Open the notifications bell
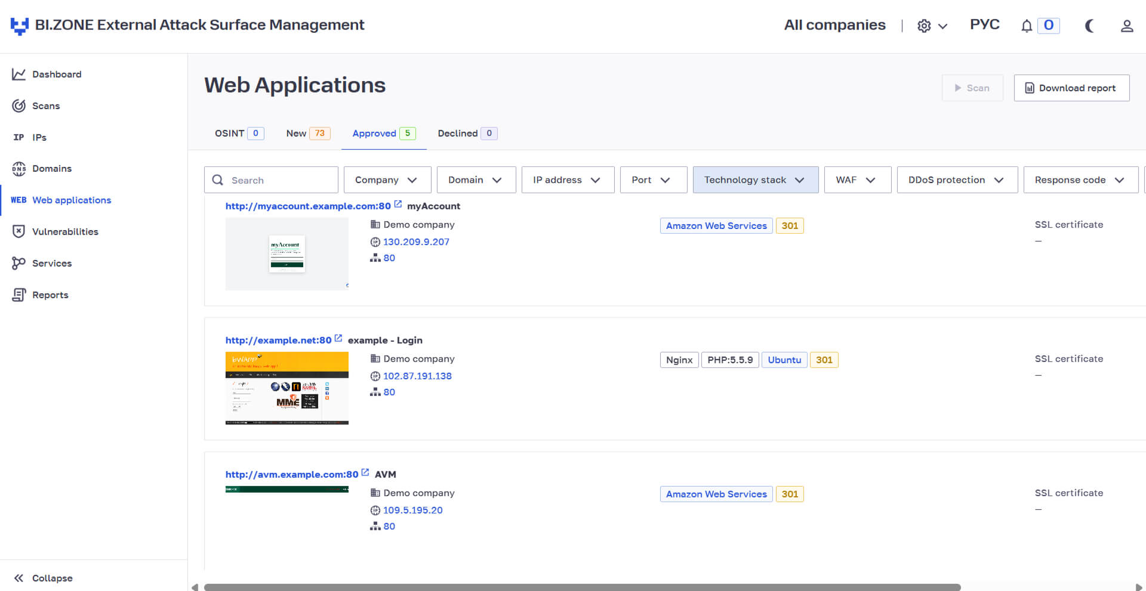 pos(1027,26)
